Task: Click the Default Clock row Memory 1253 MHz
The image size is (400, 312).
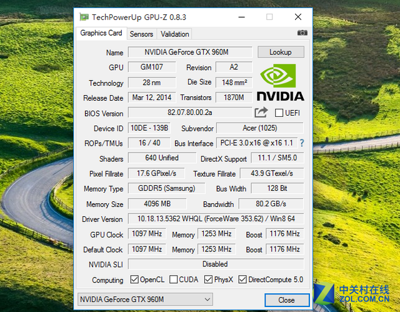Action: 217,249
